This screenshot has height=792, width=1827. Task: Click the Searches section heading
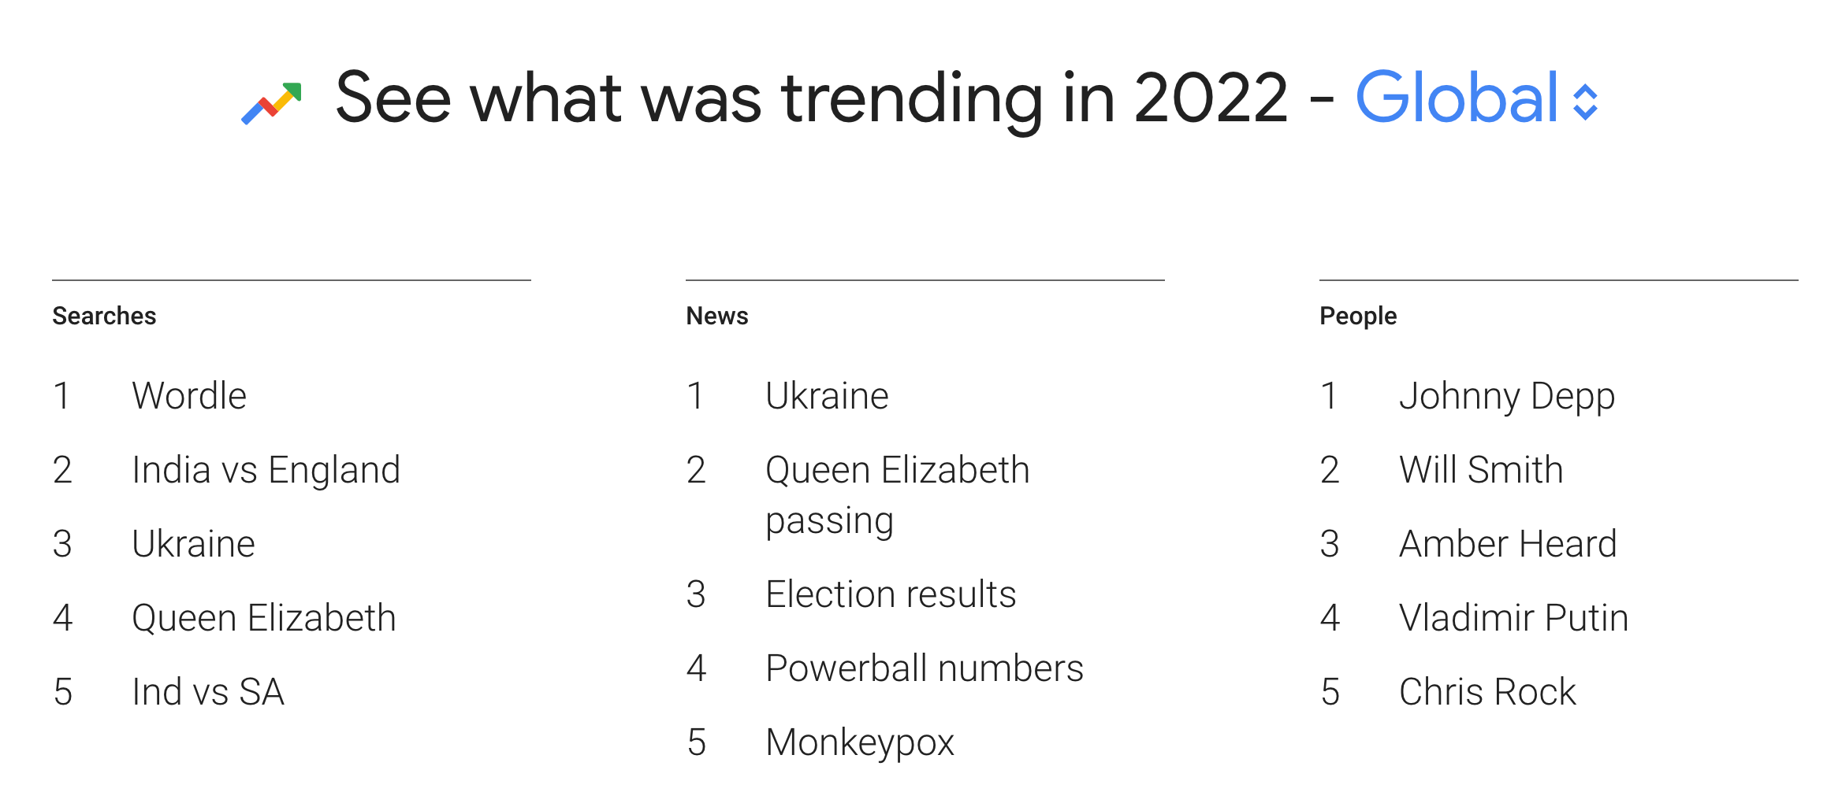pos(104,317)
